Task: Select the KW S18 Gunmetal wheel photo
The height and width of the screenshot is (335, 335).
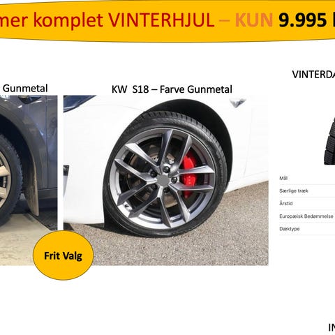Action: coord(166,180)
